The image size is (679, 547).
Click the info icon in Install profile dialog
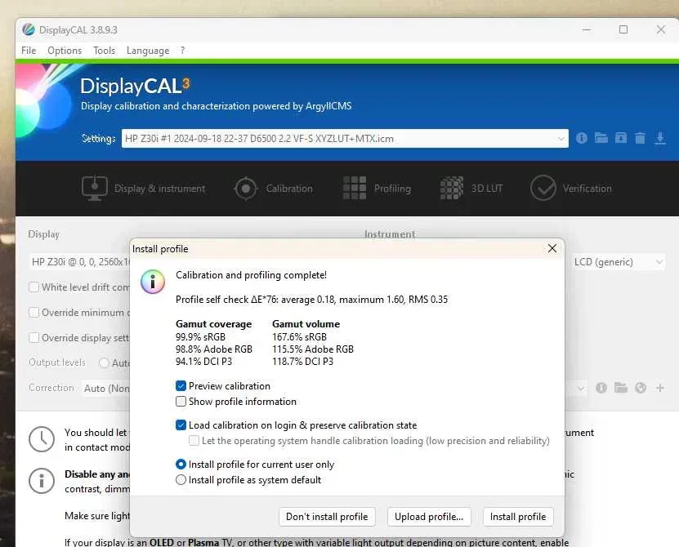point(153,282)
